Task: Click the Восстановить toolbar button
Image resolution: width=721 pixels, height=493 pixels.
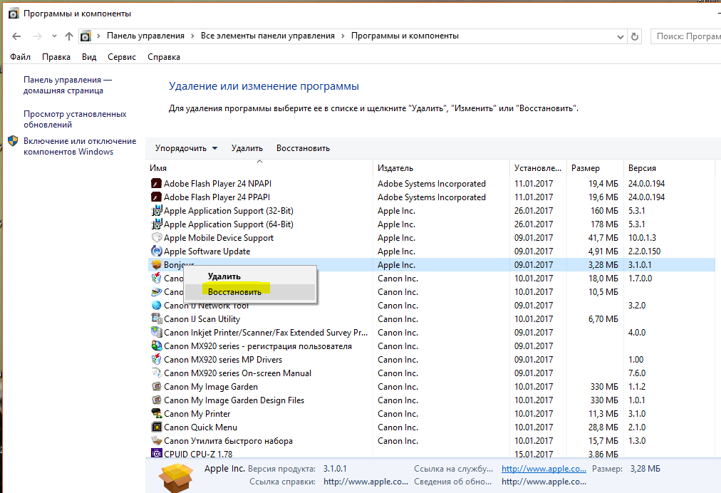Action: (x=303, y=148)
